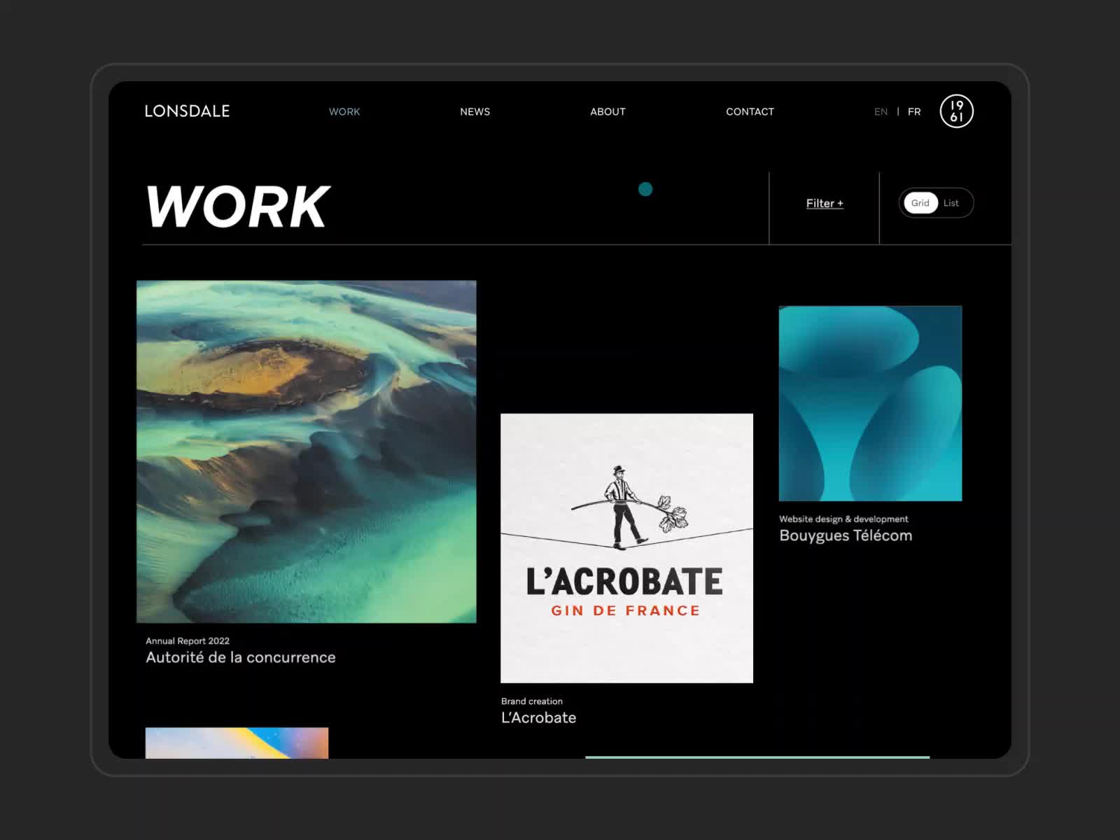Click the Annual Report 2022 label
The image size is (1120, 840).
tap(188, 640)
